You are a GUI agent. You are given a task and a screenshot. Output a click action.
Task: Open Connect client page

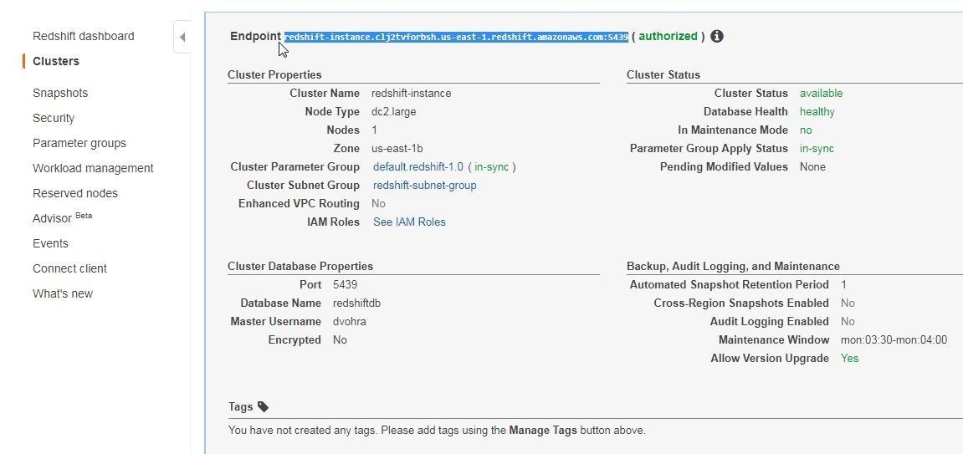pyautogui.click(x=70, y=268)
